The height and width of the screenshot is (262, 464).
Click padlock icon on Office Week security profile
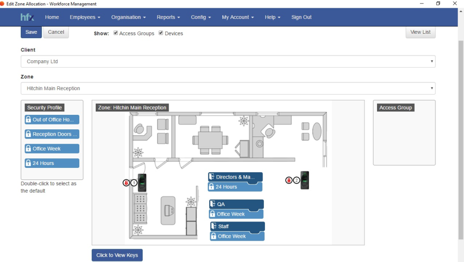tap(29, 149)
